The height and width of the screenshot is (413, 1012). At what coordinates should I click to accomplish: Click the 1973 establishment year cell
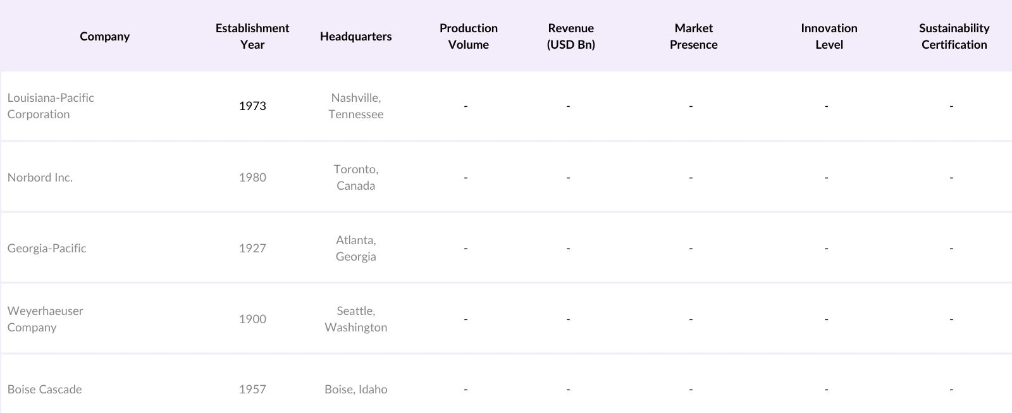coord(252,106)
